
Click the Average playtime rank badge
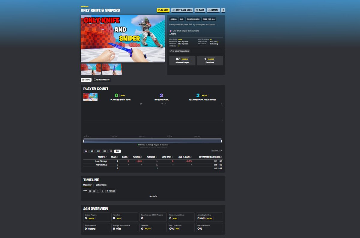point(210,218)
